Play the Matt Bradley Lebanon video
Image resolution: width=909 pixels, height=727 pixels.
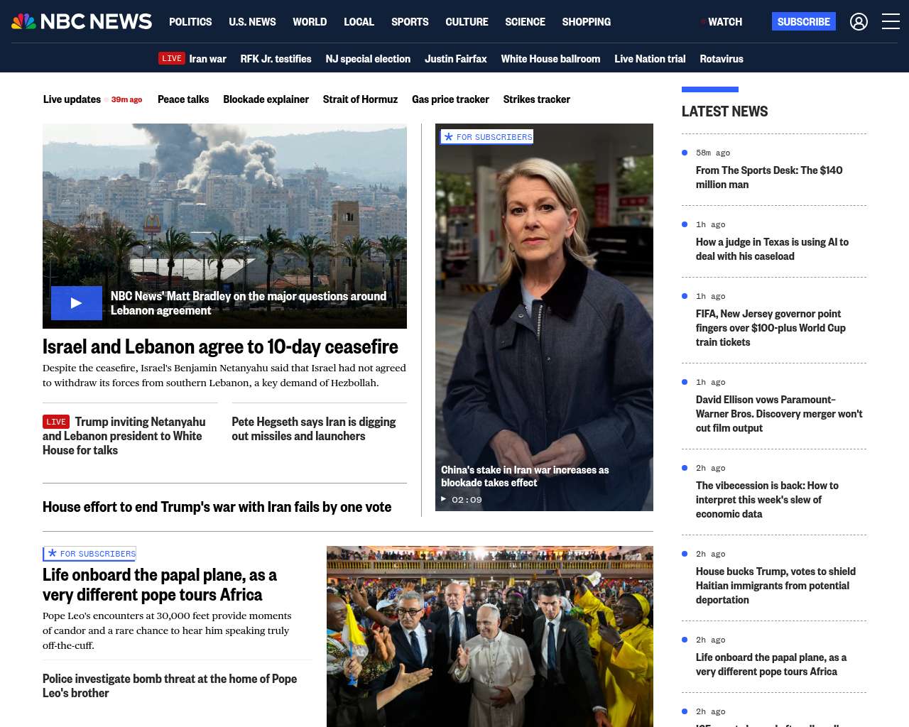click(77, 303)
